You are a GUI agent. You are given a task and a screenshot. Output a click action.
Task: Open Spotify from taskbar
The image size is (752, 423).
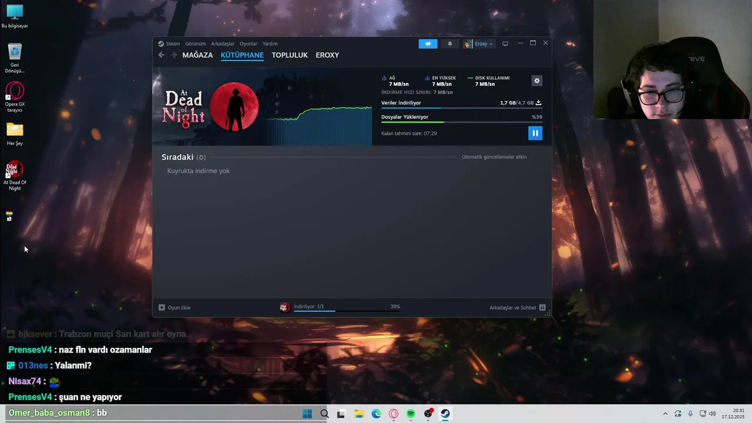point(411,414)
